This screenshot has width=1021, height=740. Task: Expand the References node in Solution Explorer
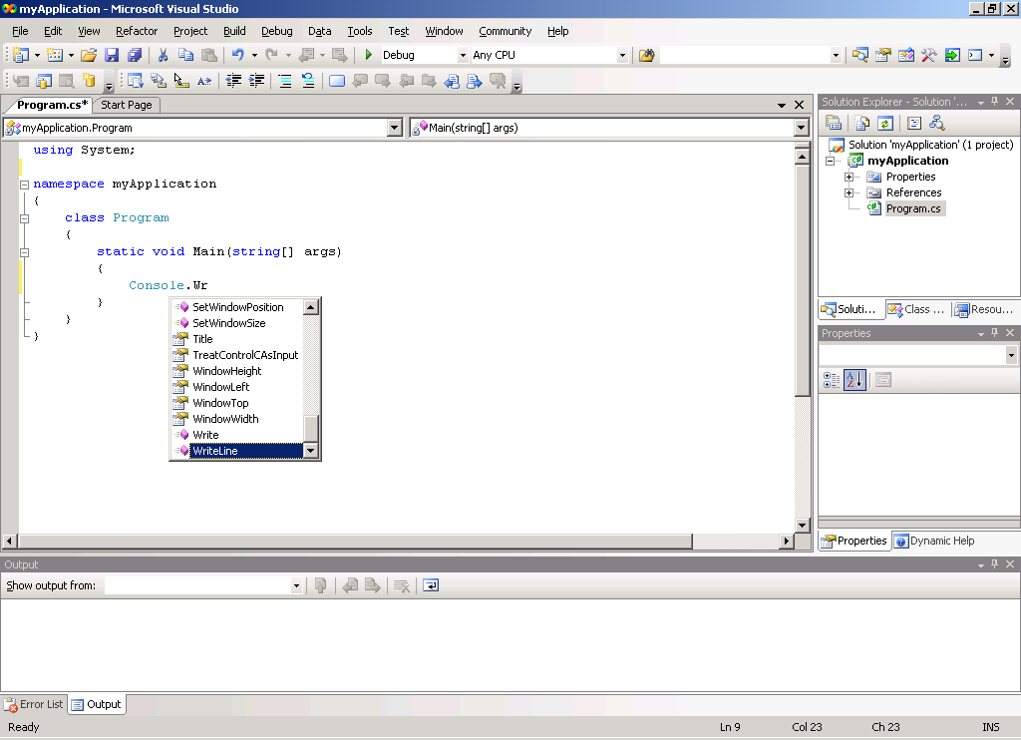849,192
